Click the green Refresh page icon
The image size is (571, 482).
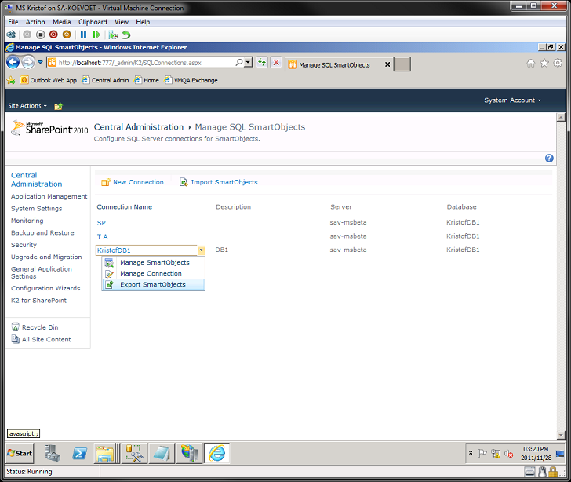(262, 63)
